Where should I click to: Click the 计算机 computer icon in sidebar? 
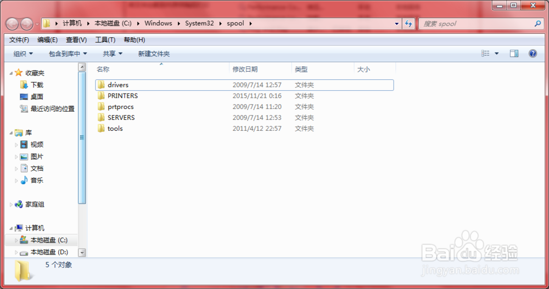coord(19,228)
